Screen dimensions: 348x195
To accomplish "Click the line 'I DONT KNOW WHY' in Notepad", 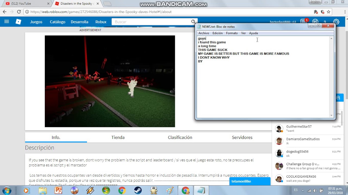I will [x=214, y=57].
